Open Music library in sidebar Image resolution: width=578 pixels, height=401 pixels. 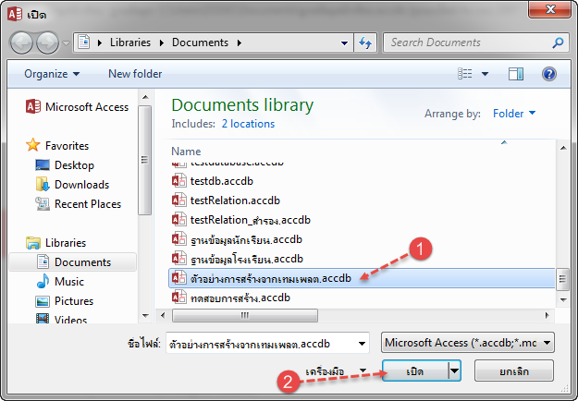(x=68, y=282)
